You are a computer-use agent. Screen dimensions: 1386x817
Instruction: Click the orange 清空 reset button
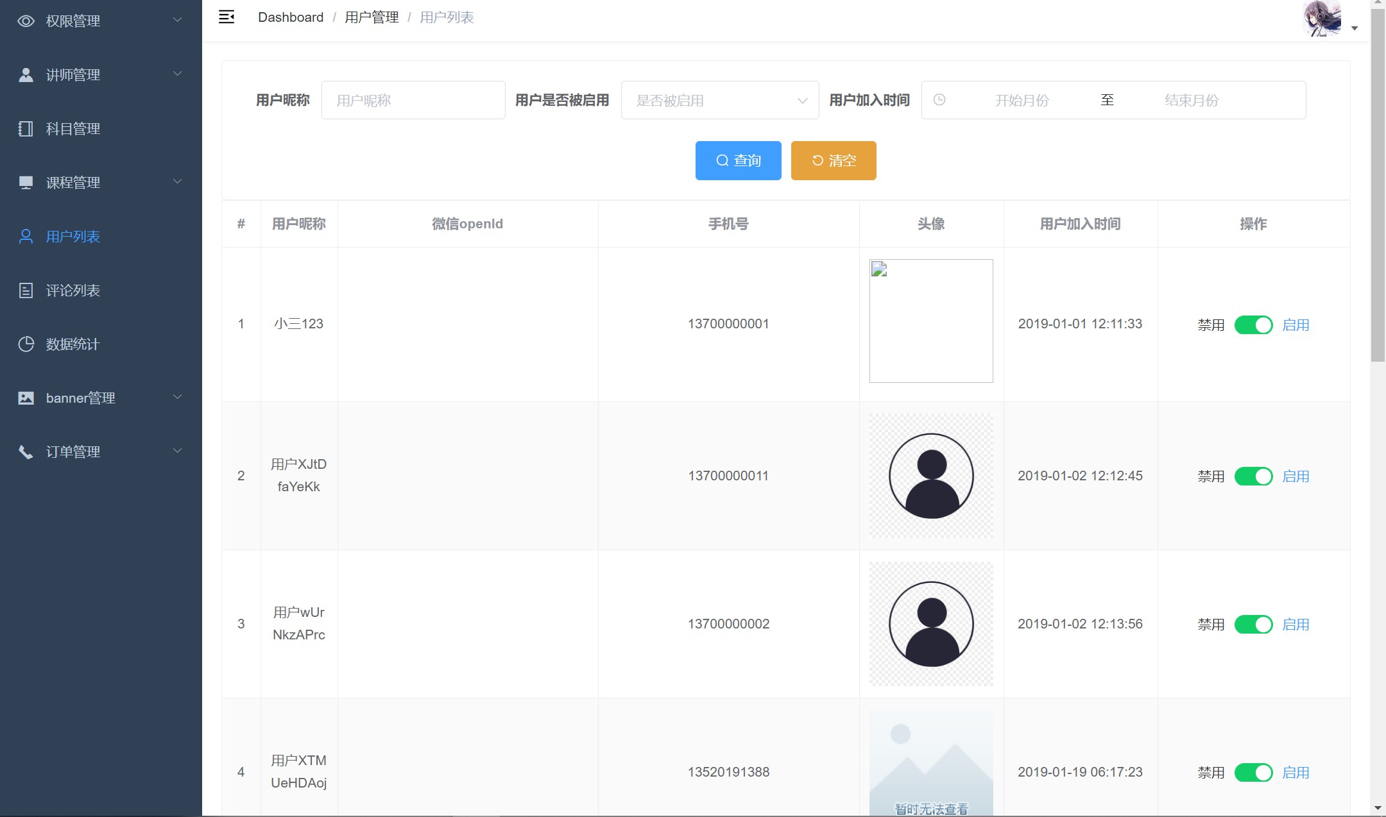click(833, 160)
